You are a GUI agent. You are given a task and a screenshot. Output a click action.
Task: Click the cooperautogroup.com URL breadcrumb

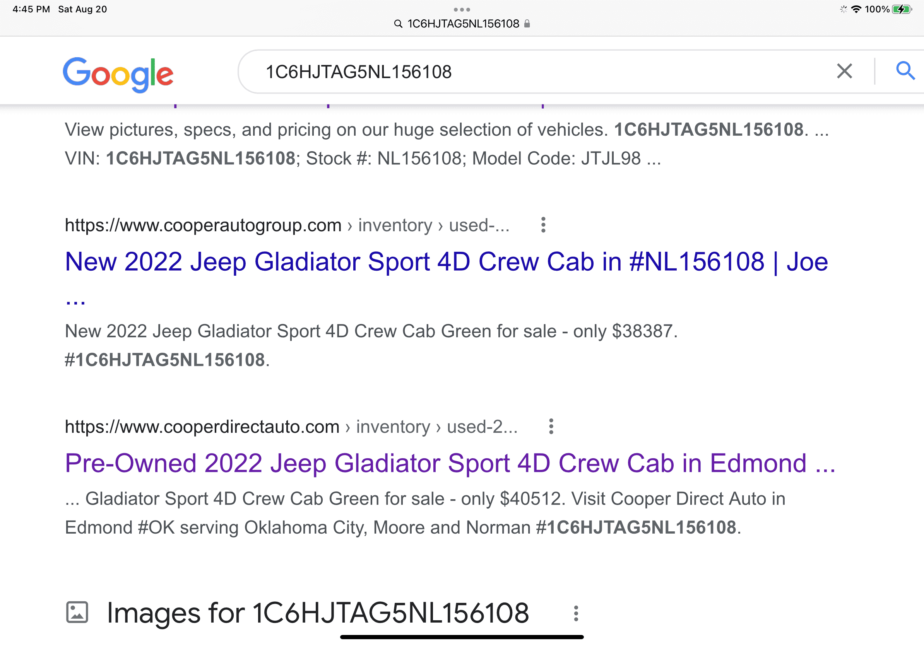click(287, 225)
